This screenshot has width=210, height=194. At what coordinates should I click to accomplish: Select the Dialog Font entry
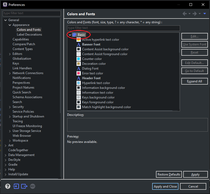[x=90, y=69]
